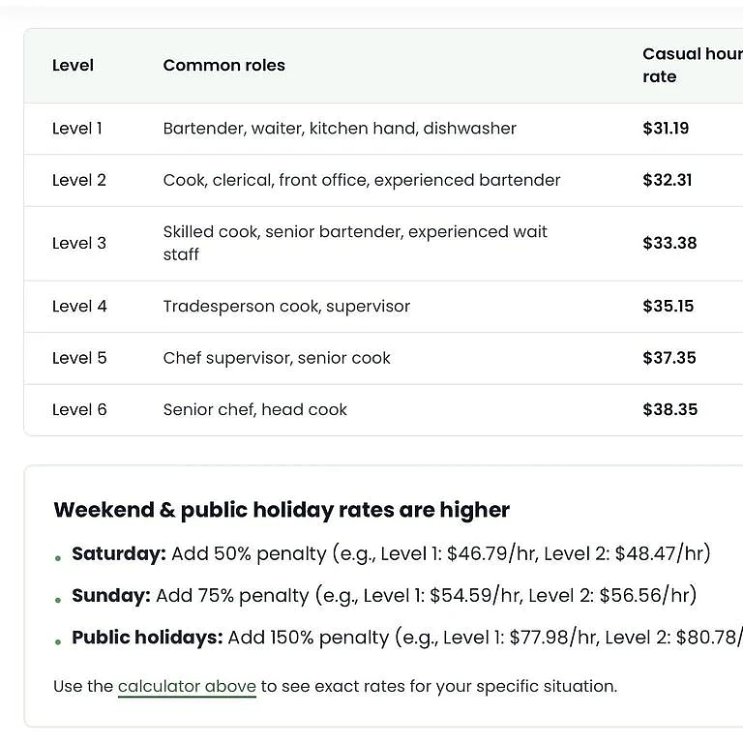The width and height of the screenshot is (743, 743).
Task: Click the 'Weekend & public holiday rates' heading
Action: [282, 511]
